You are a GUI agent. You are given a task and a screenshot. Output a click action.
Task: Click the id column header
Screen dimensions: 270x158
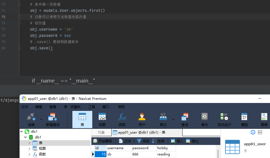(101, 148)
